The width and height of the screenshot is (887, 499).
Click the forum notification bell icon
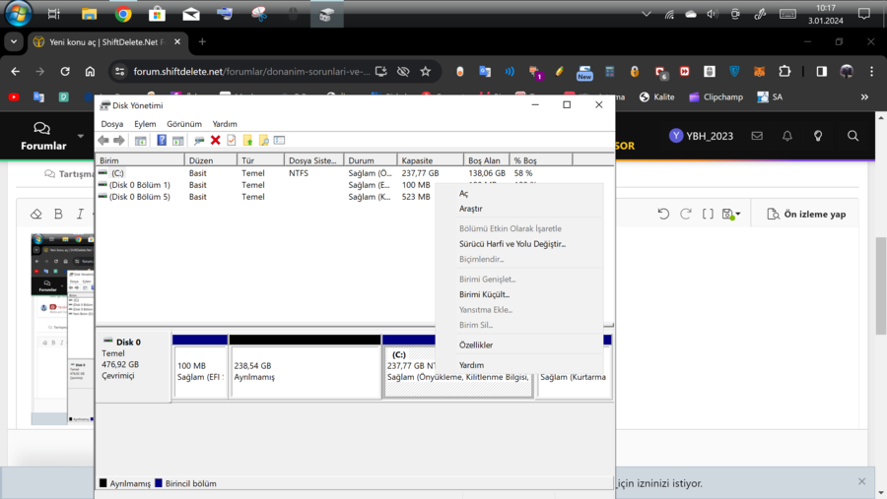[787, 136]
